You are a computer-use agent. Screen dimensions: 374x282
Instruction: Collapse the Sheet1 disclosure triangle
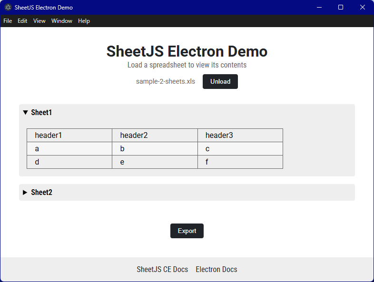pyautogui.click(x=26, y=113)
